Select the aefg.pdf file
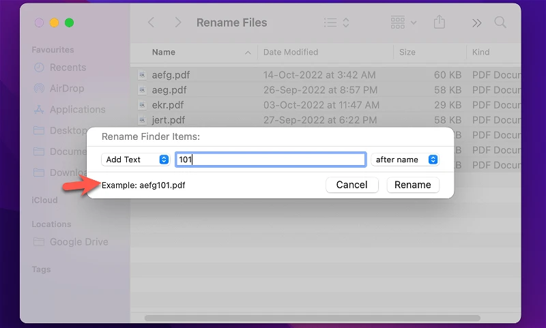The height and width of the screenshot is (328, 546). click(x=171, y=75)
